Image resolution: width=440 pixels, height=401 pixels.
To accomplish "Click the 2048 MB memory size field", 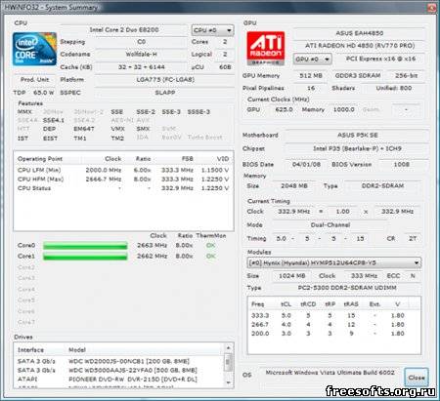I will tap(294, 185).
